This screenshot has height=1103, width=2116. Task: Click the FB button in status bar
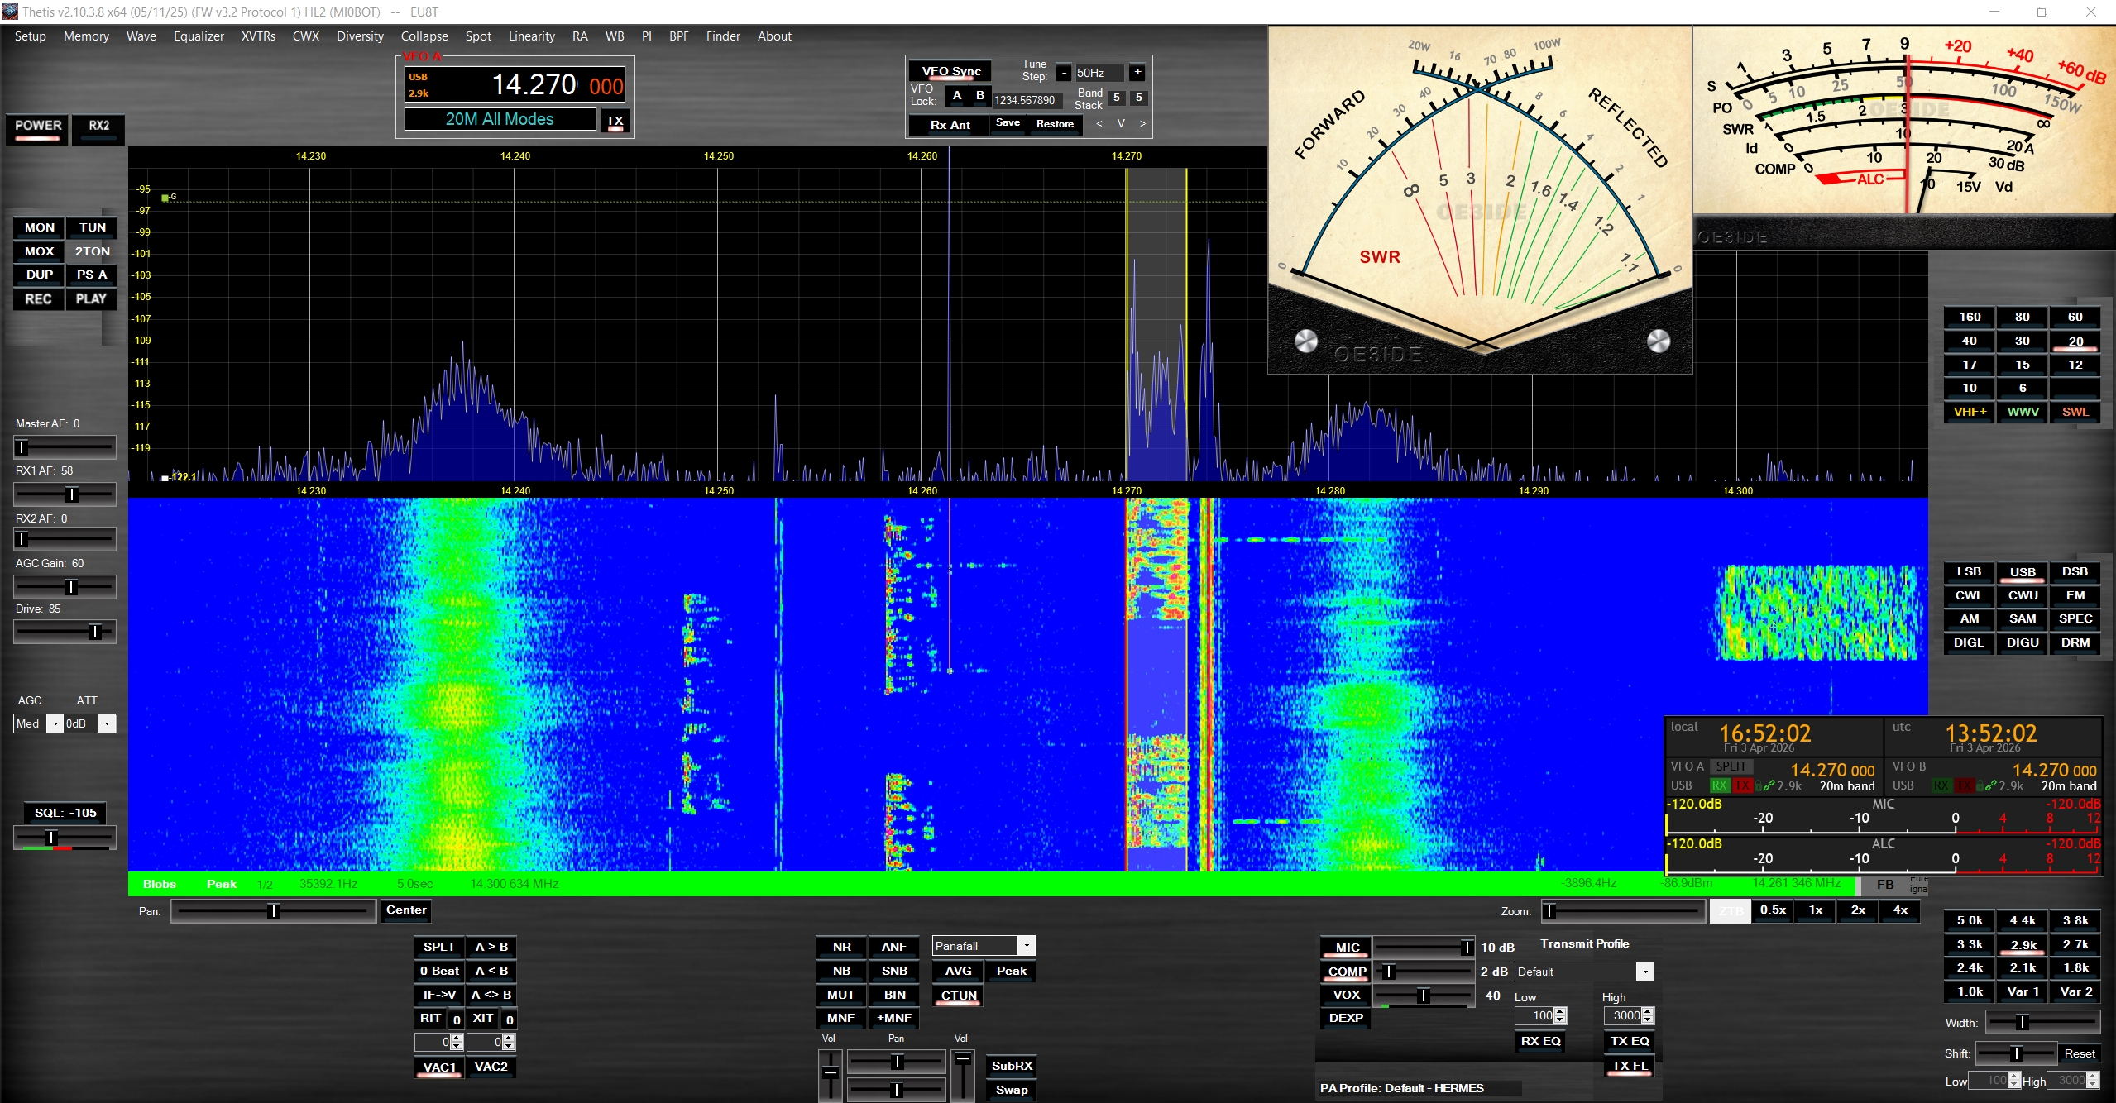(1884, 884)
